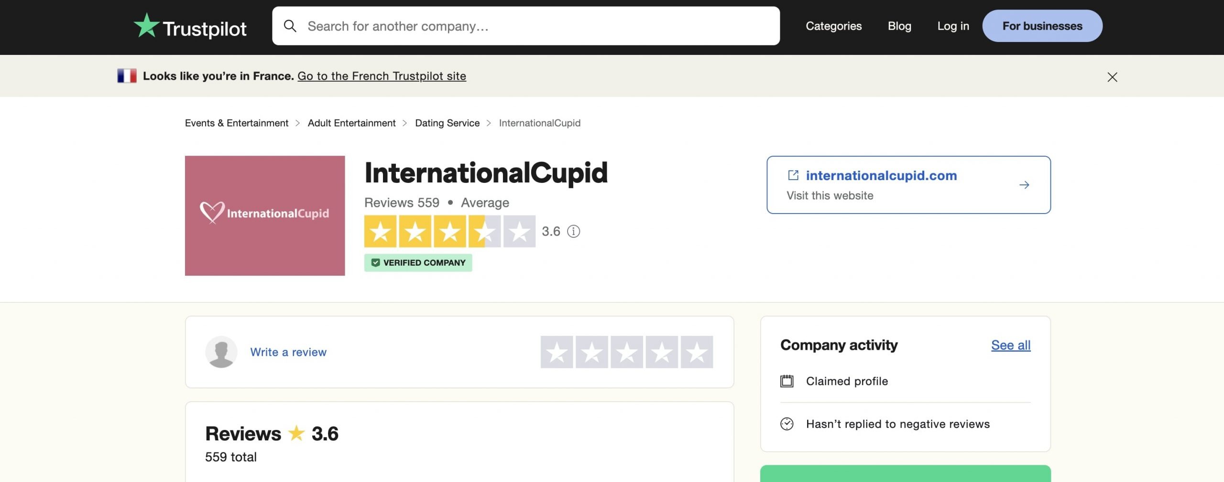Click the Verified Company badge checkmark
The height and width of the screenshot is (482, 1224).
coord(376,262)
